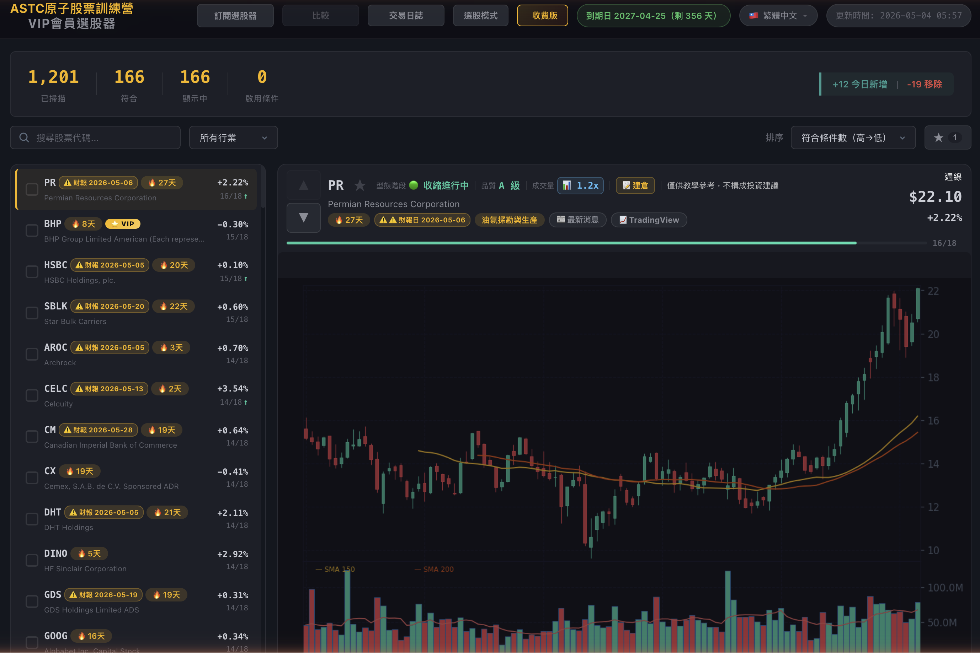Viewport: 980px width, 653px height.
Task: Click CM earnings badge 2026-05-28
Action: tap(98, 430)
